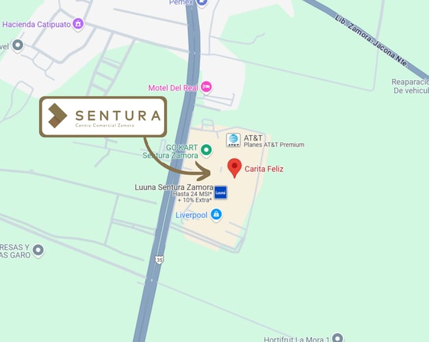Click the Sentura Centro Comercial logo callout
The width and height of the screenshot is (429, 342).
point(103,117)
